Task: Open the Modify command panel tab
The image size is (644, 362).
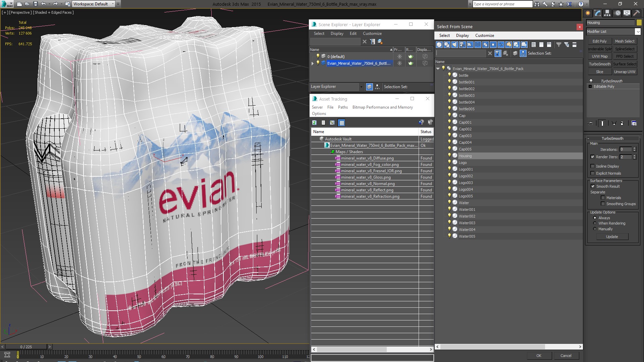Action: click(598, 13)
